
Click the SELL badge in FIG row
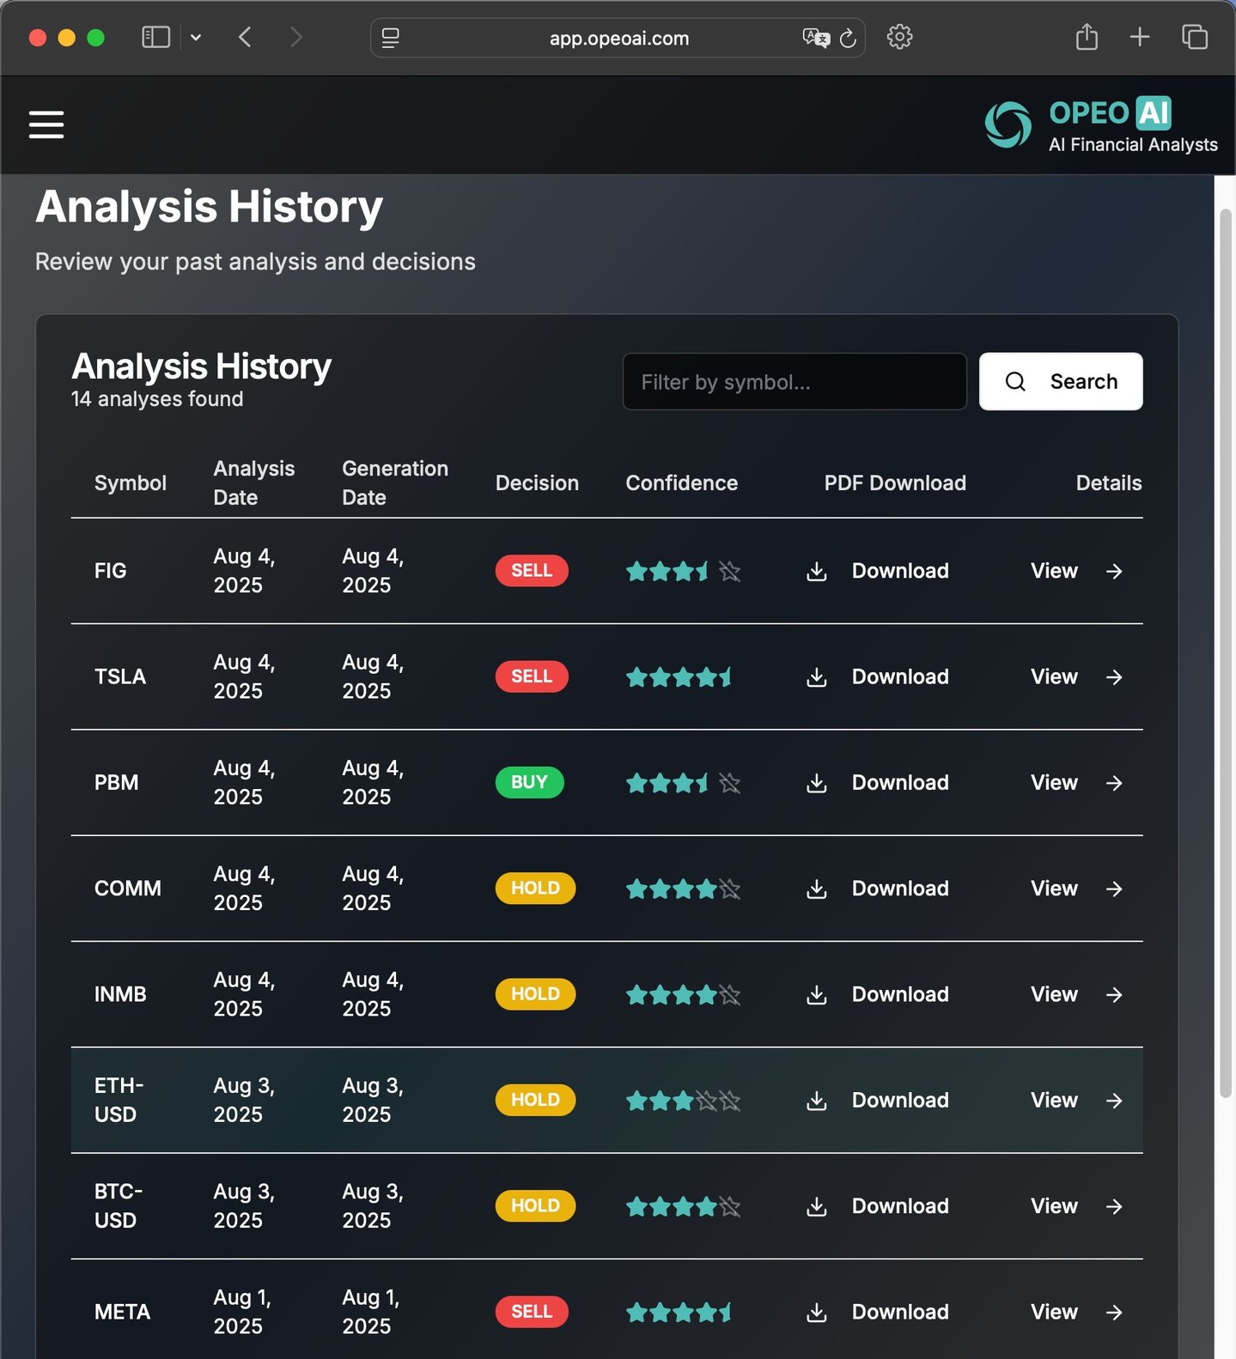click(x=532, y=571)
